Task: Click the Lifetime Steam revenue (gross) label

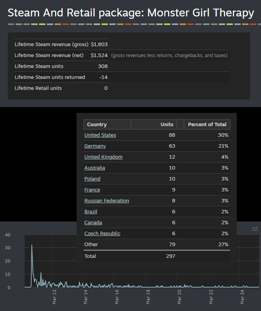Action: pos(51,44)
